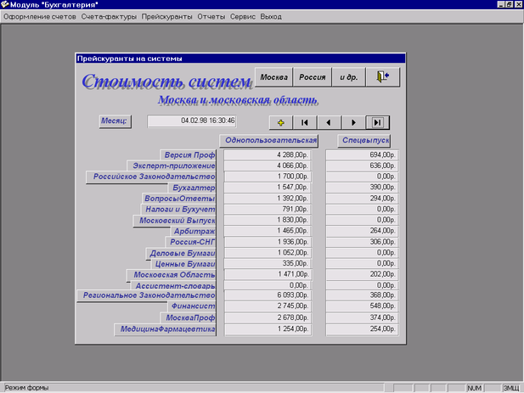524x393 pixels.
Task: Open the Отчеты menu
Action: coord(211,17)
